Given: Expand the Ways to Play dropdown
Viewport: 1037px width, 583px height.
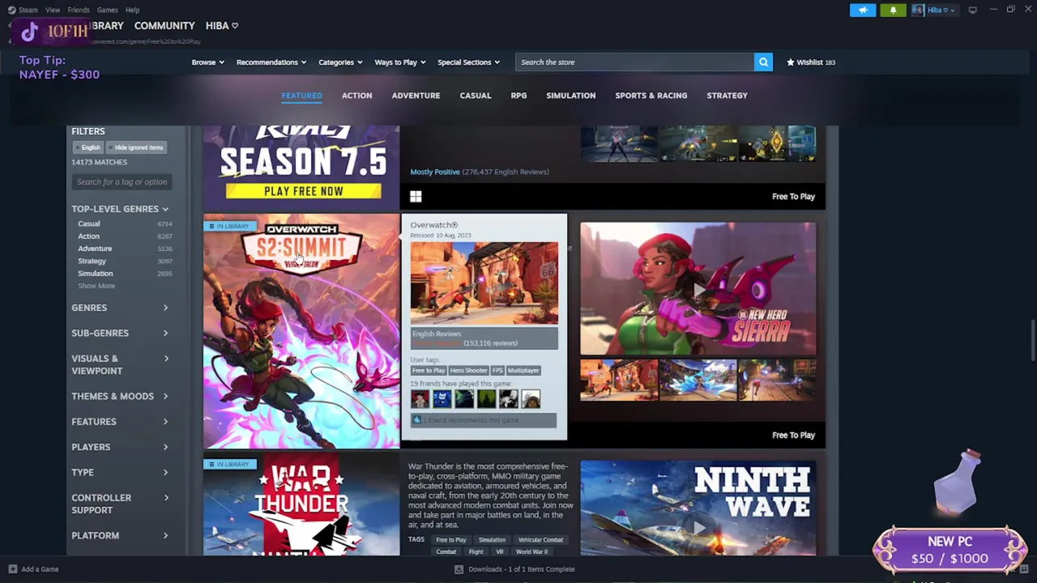Looking at the screenshot, I should click(x=400, y=62).
